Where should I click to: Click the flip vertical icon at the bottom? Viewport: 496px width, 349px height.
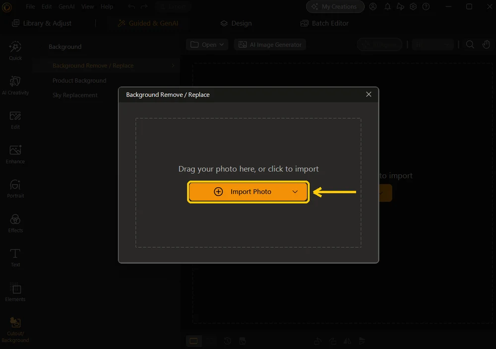pos(362,341)
